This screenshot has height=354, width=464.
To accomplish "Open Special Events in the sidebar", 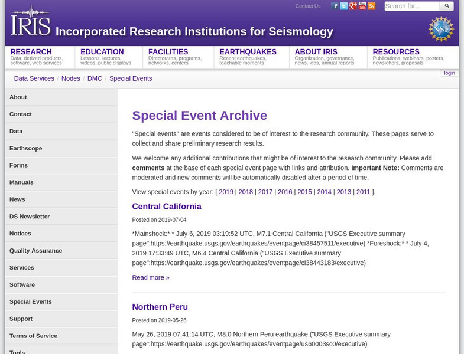I will (61, 301).
